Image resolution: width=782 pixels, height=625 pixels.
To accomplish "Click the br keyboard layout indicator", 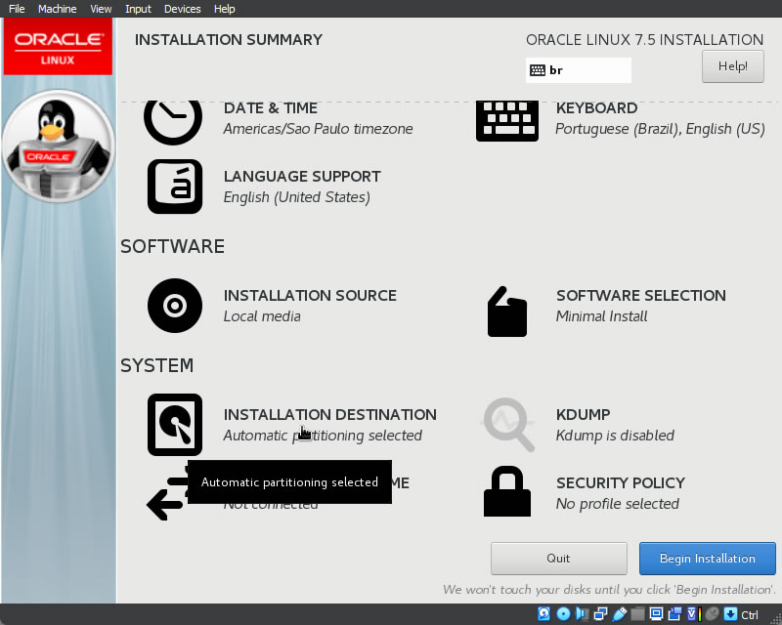I will coord(579,70).
